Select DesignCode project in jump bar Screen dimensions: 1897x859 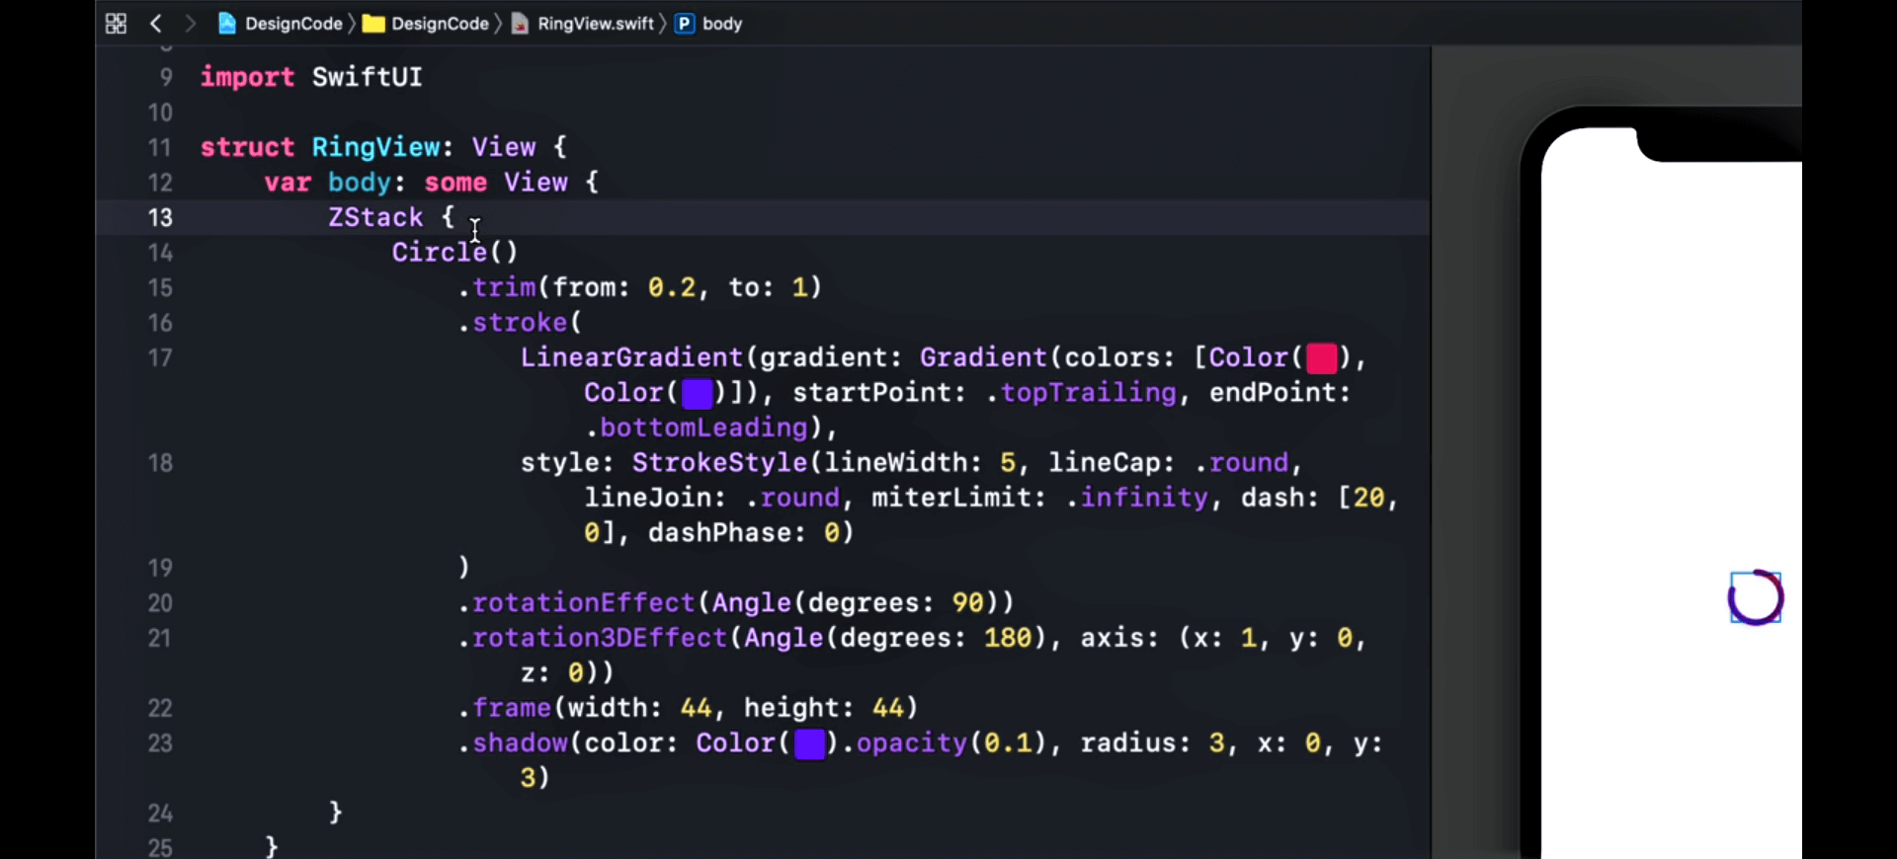coord(281,24)
